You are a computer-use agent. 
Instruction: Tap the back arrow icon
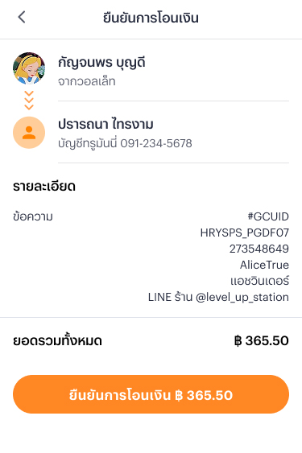pos(22,18)
